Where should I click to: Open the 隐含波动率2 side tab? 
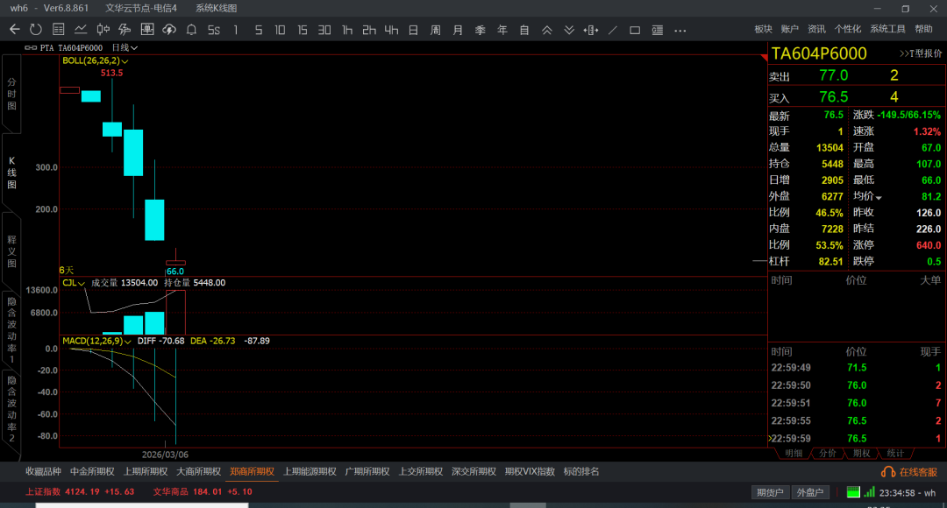(11, 408)
